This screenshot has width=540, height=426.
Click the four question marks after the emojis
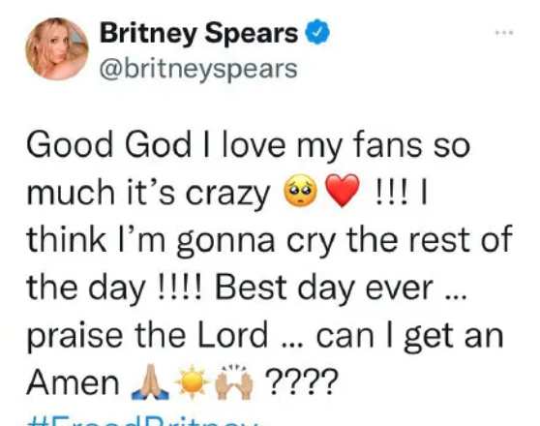(x=300, y=381)
